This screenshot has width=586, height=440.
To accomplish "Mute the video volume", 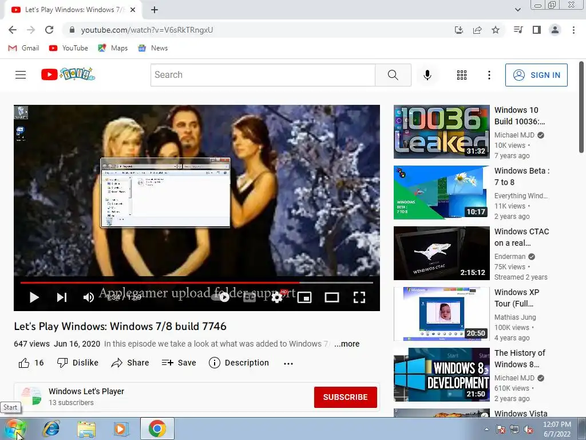I will [x=89, y=297].
